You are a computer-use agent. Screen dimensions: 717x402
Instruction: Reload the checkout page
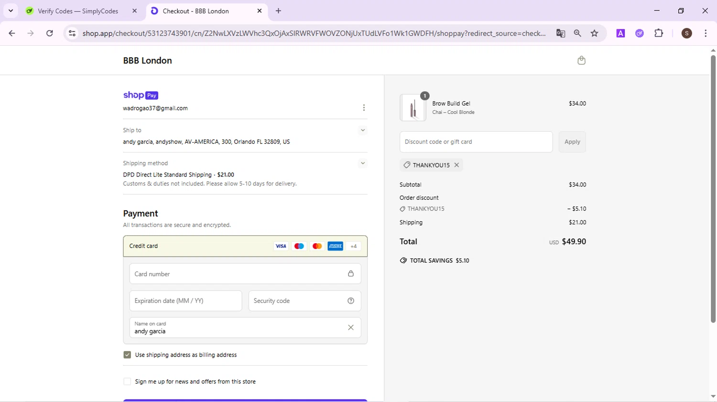click(50, 33)
